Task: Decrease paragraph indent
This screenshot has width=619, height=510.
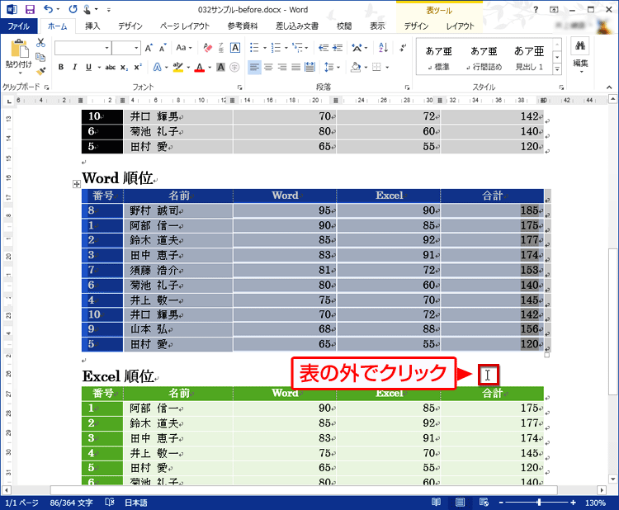Action: (324, 48)
